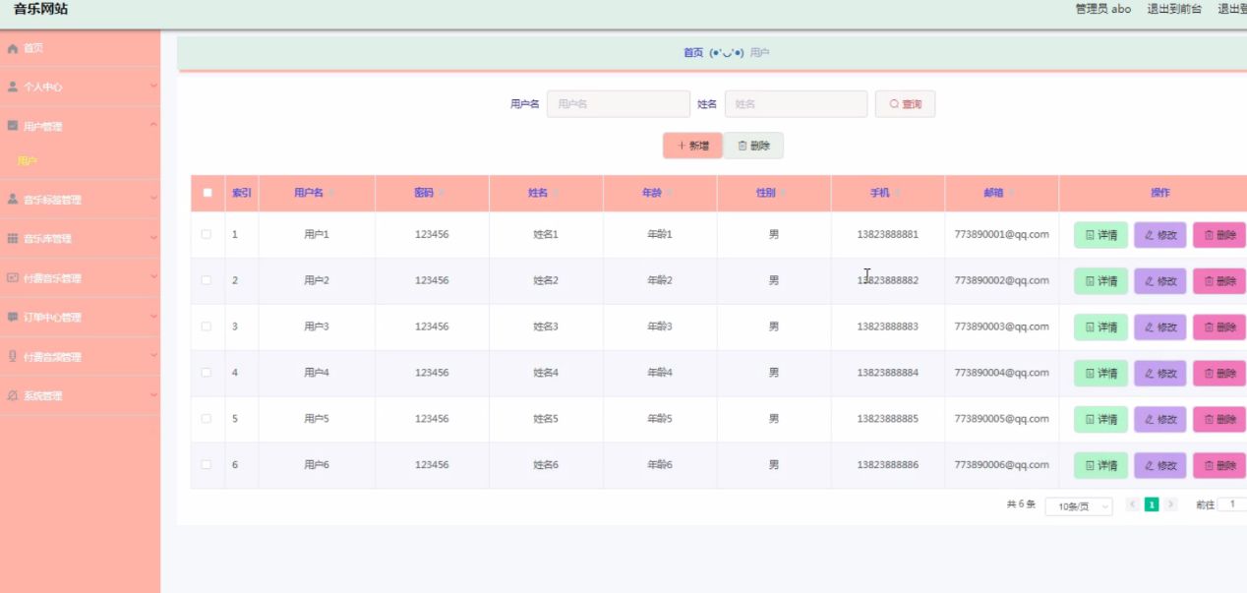Sort by the 用户名 column header

[317, 193]
